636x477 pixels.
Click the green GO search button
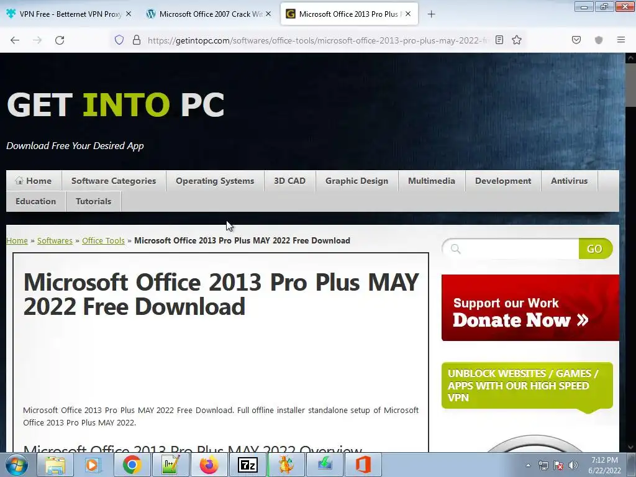[595, 248]
